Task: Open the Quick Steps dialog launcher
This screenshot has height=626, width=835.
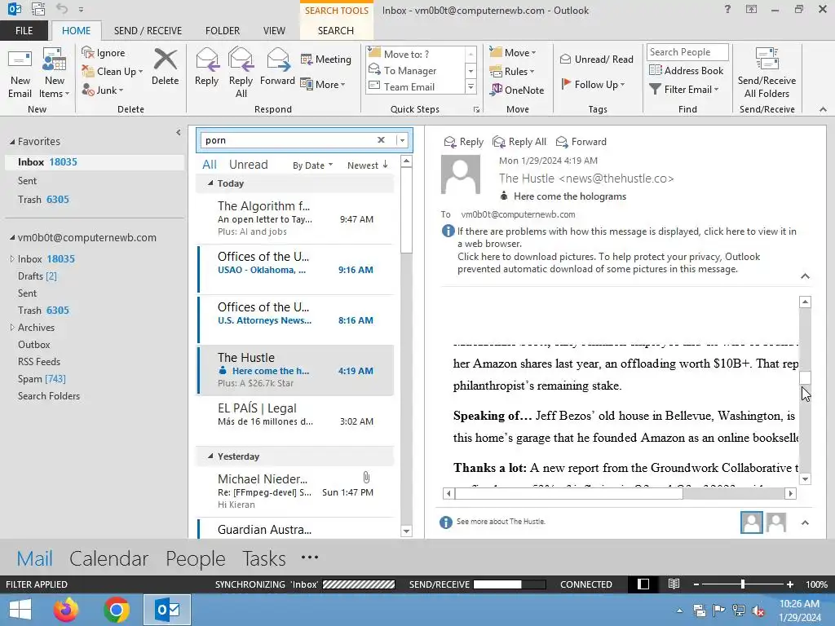Action: [x=476, y=109]
